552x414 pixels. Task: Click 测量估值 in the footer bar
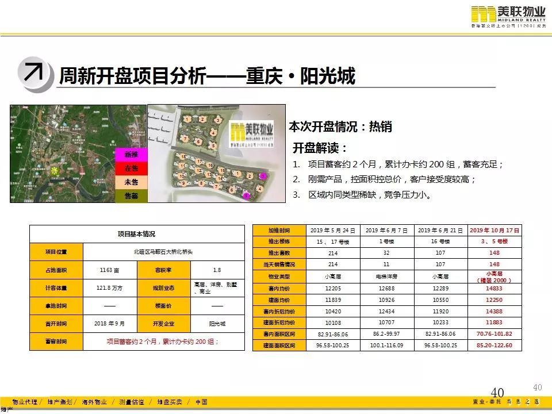point(132,402)
